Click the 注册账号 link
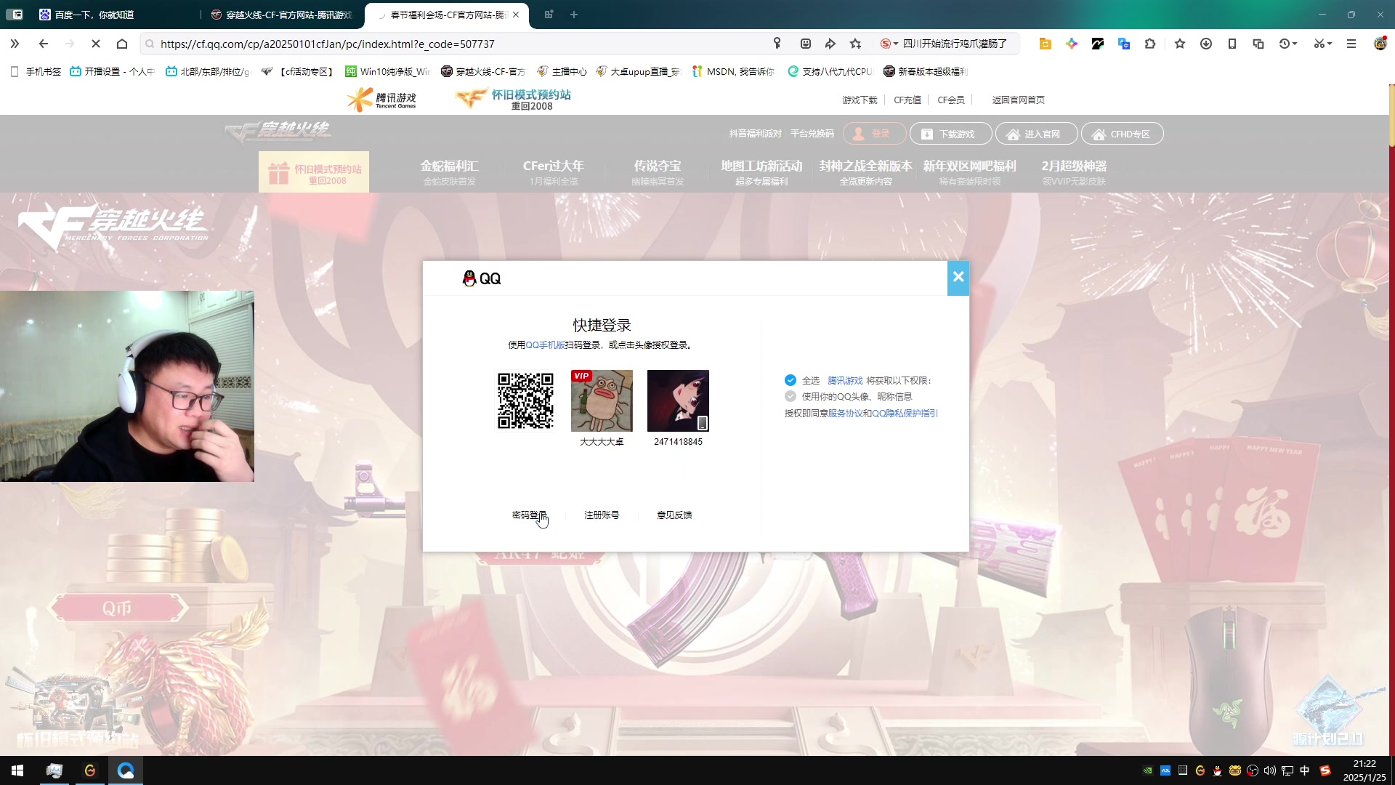The width and height of the screenshot is (1395, 785). pyautogui.click(x=602, y=515)
